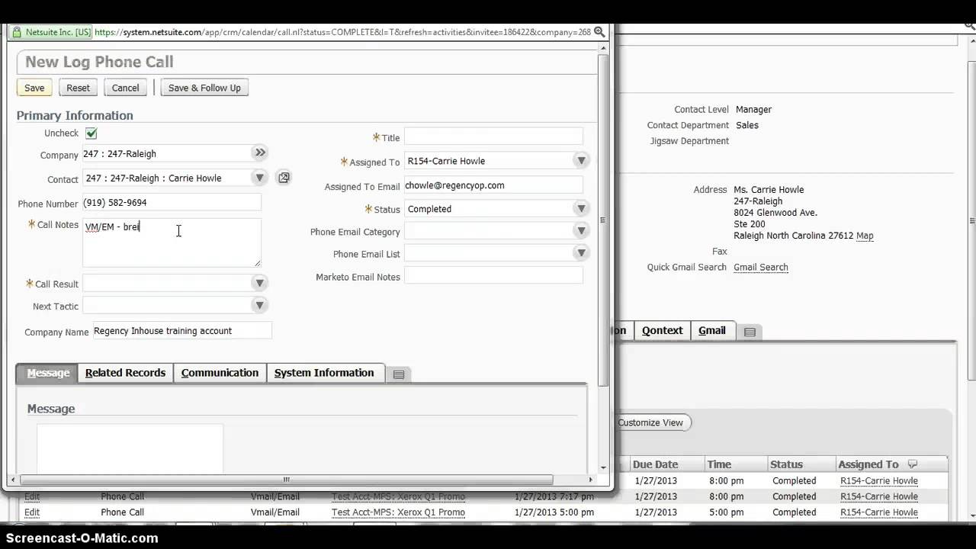976x549 pixels.
Task: Edit the 5:00 pm Phone Call row
Action: [x=32, y=512]
